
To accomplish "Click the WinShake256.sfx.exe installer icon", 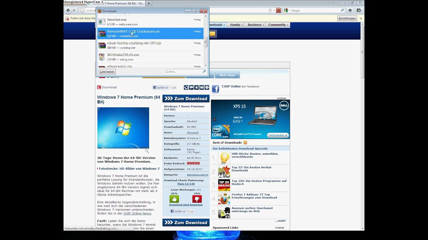I will click(102, 57).
